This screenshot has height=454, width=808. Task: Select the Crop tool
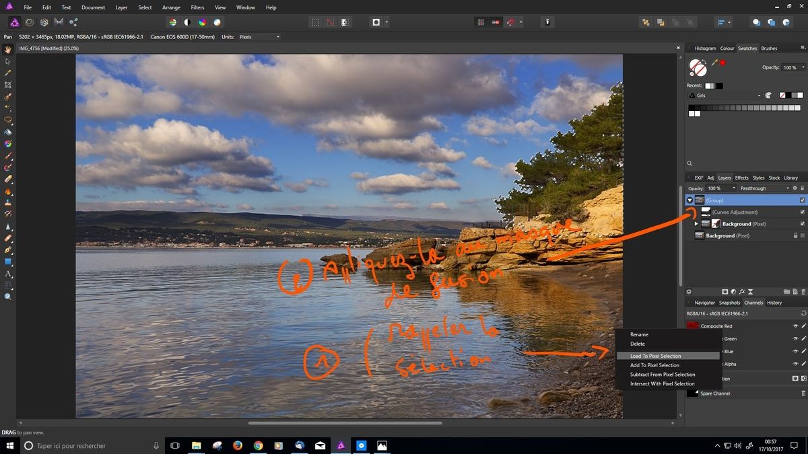[8, 85]
